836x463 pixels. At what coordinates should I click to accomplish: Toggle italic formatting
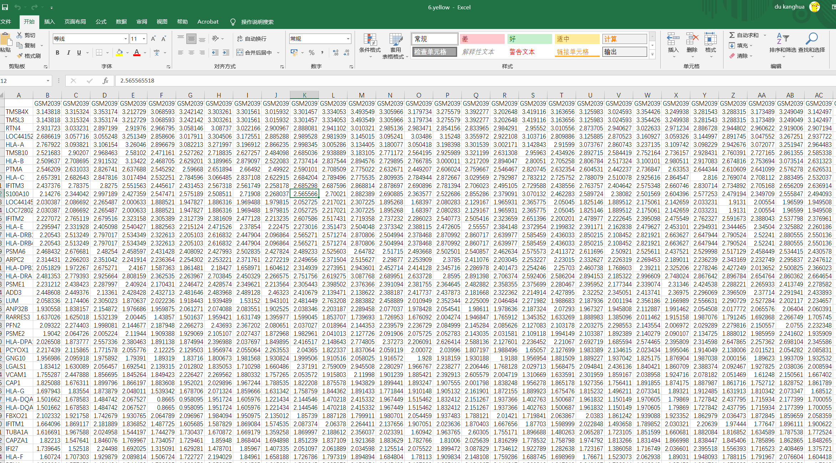(x=68, y=53)
